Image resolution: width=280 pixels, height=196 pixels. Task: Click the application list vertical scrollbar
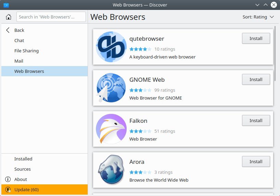pos(275,54)
